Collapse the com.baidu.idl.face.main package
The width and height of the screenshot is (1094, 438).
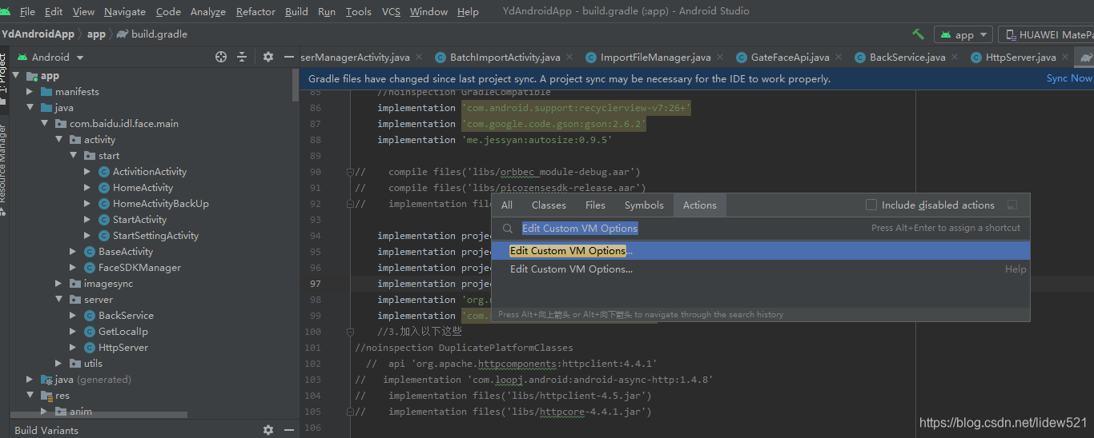[44, 124]
